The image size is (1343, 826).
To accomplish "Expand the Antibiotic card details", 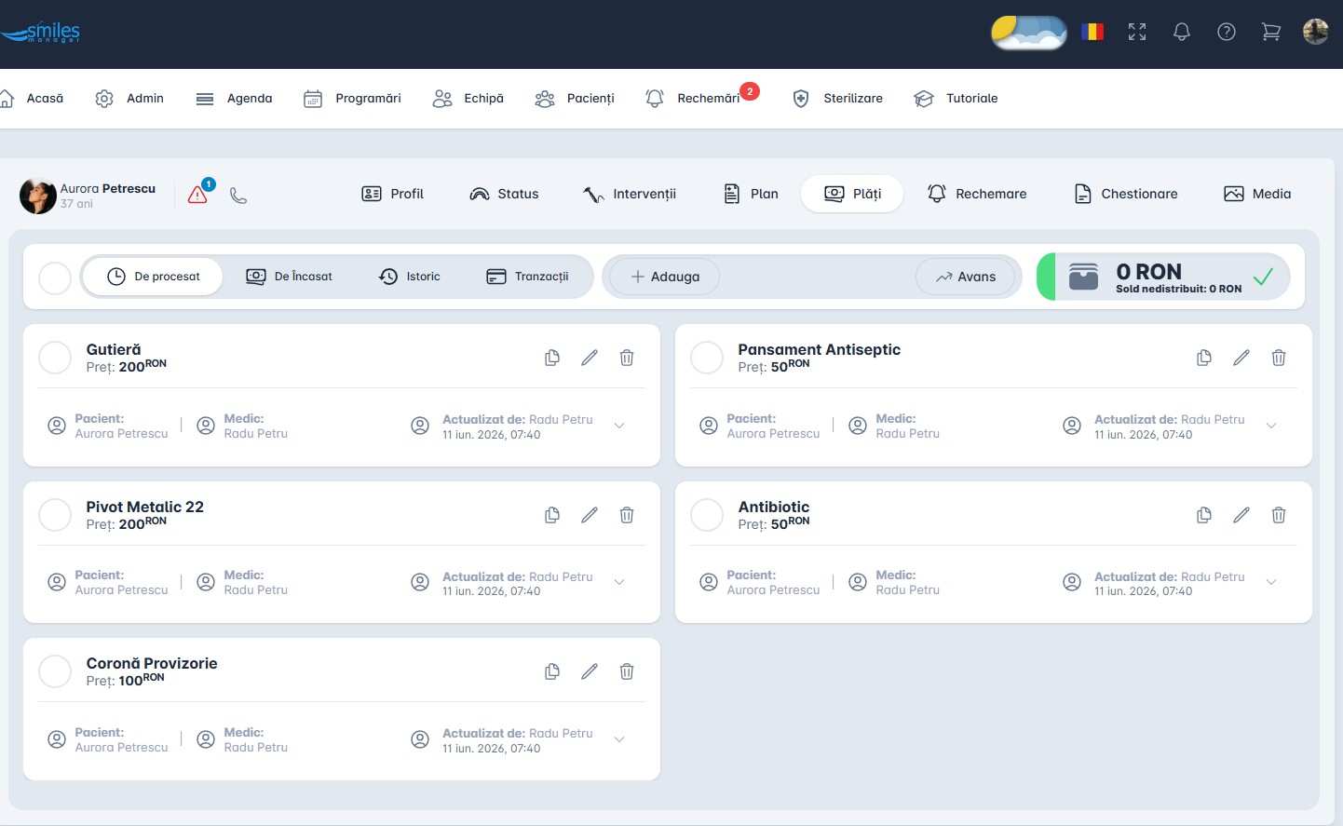I will click(1271, 582).
